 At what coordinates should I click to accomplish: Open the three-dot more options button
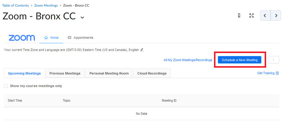click(x=274, y=60)
